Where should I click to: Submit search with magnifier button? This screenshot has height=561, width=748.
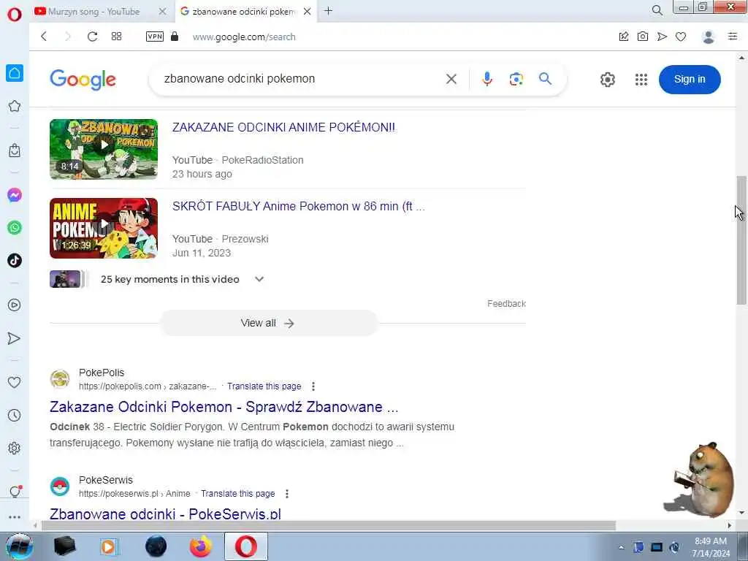tap(545, 79)
